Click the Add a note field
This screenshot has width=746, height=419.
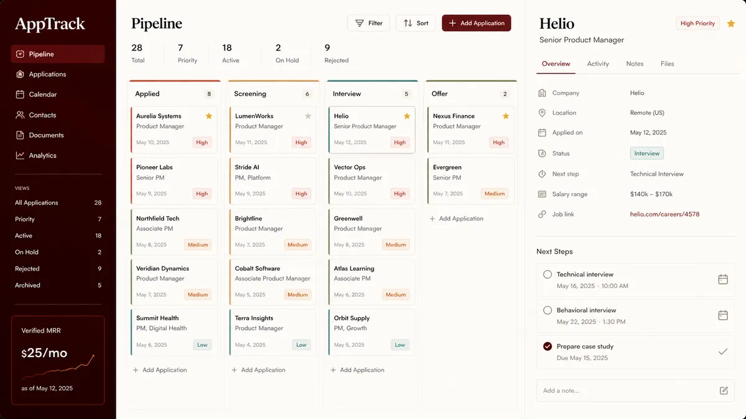(x=635, y=390)
